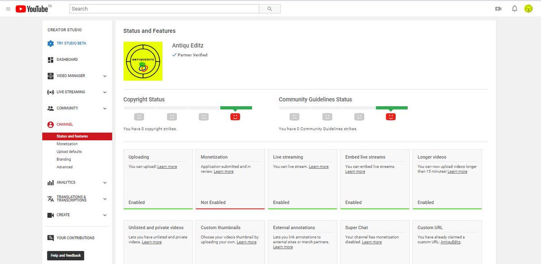Click Learn more in the Longer videos card
541x264 pixels.
pos(457,172)
